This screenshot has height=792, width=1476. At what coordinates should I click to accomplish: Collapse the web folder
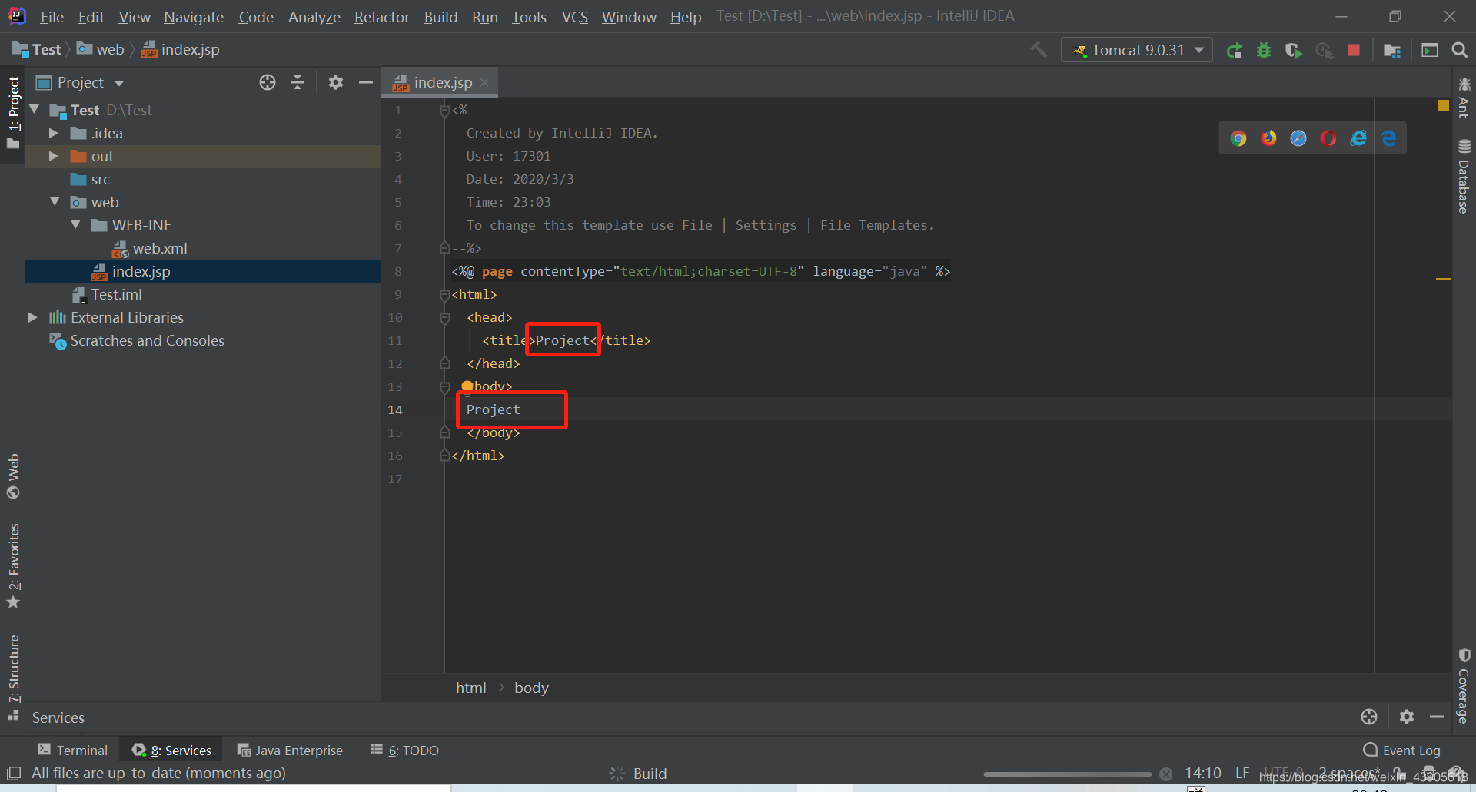tap(55, 201)
